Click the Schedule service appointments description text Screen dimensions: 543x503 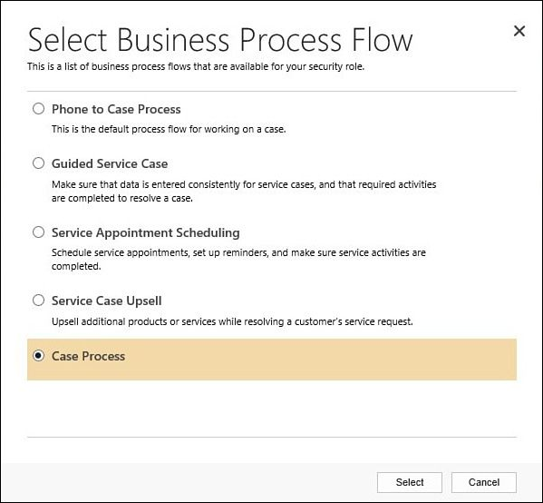coord(238,259)
